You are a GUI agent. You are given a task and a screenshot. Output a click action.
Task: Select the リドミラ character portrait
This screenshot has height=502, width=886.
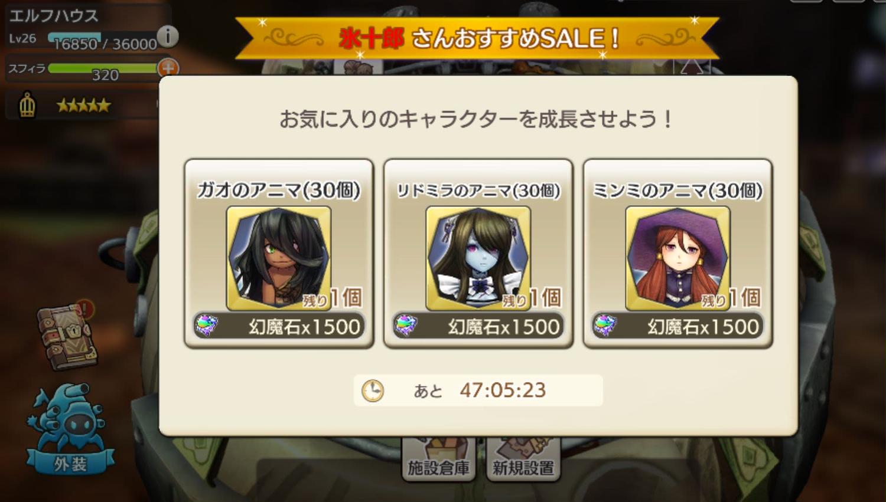coord(478,258)
